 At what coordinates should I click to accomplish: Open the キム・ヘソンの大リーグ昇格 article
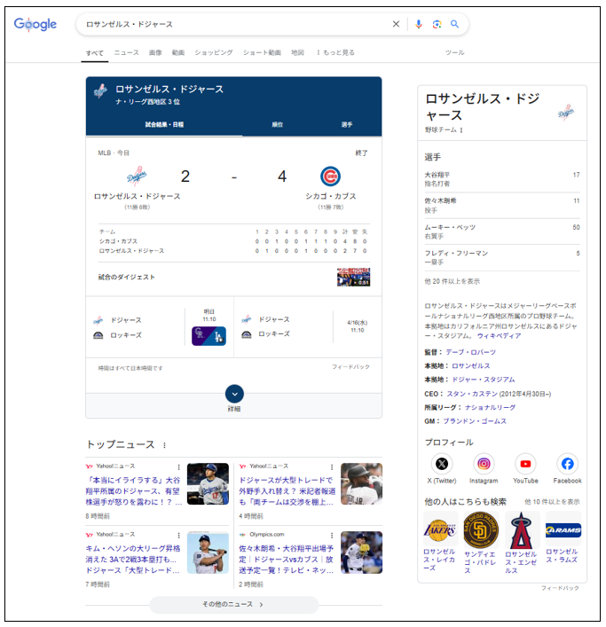point(133,559)
